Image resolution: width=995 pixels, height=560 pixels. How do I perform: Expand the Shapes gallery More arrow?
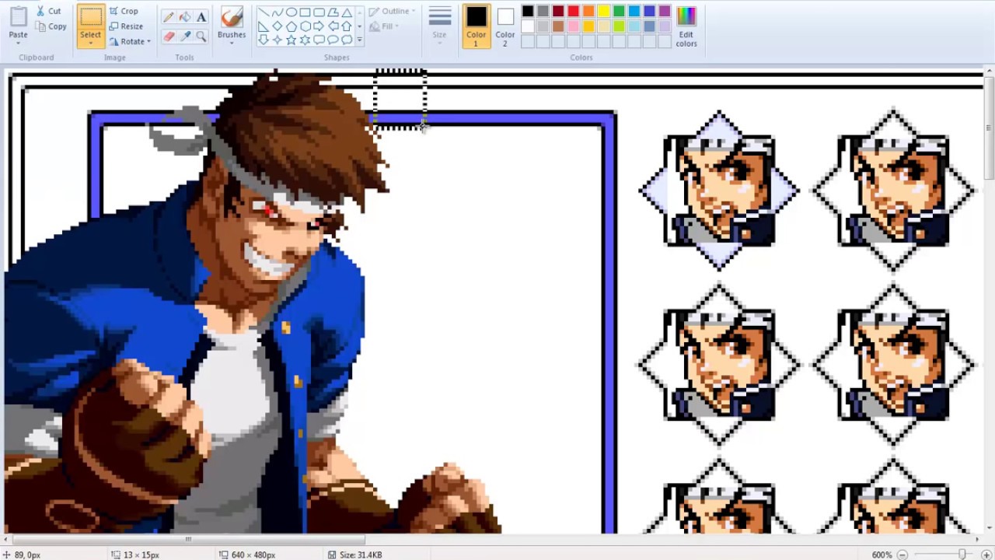tap(359, 40)
